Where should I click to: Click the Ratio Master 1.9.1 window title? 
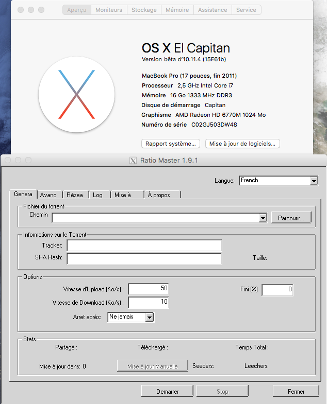(169, 160)
